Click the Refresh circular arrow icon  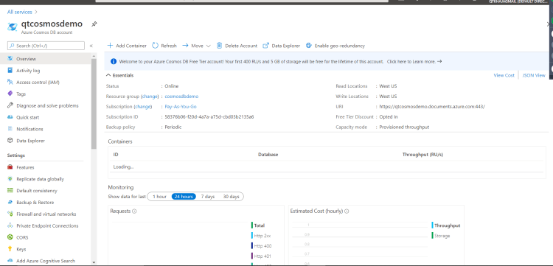point(155,46)
